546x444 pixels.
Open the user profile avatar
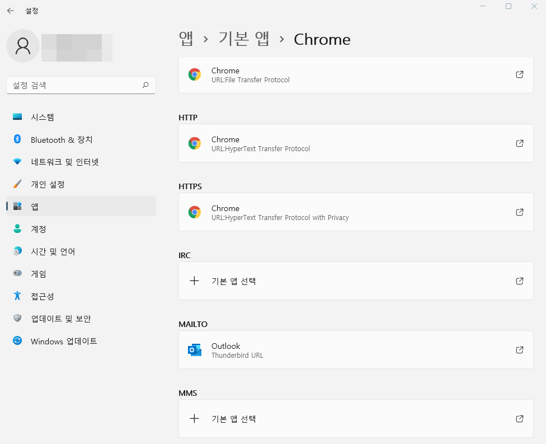pyautogui.click(x=23, y=46)
